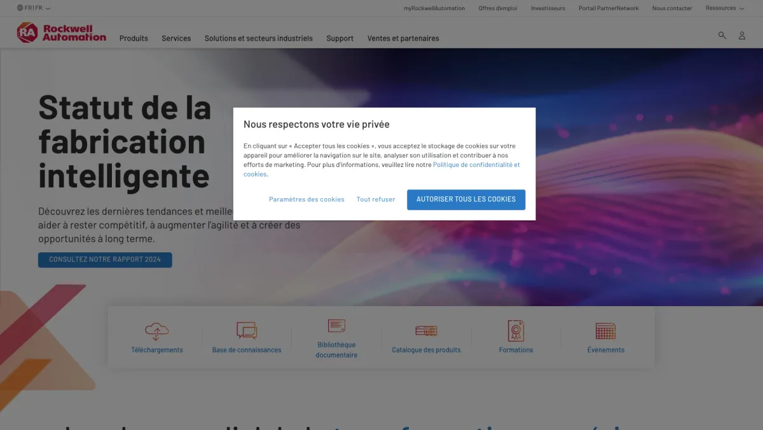This screenshot has height=430, width=763.
Task: Open the Services menu
Action: point(176,38)
